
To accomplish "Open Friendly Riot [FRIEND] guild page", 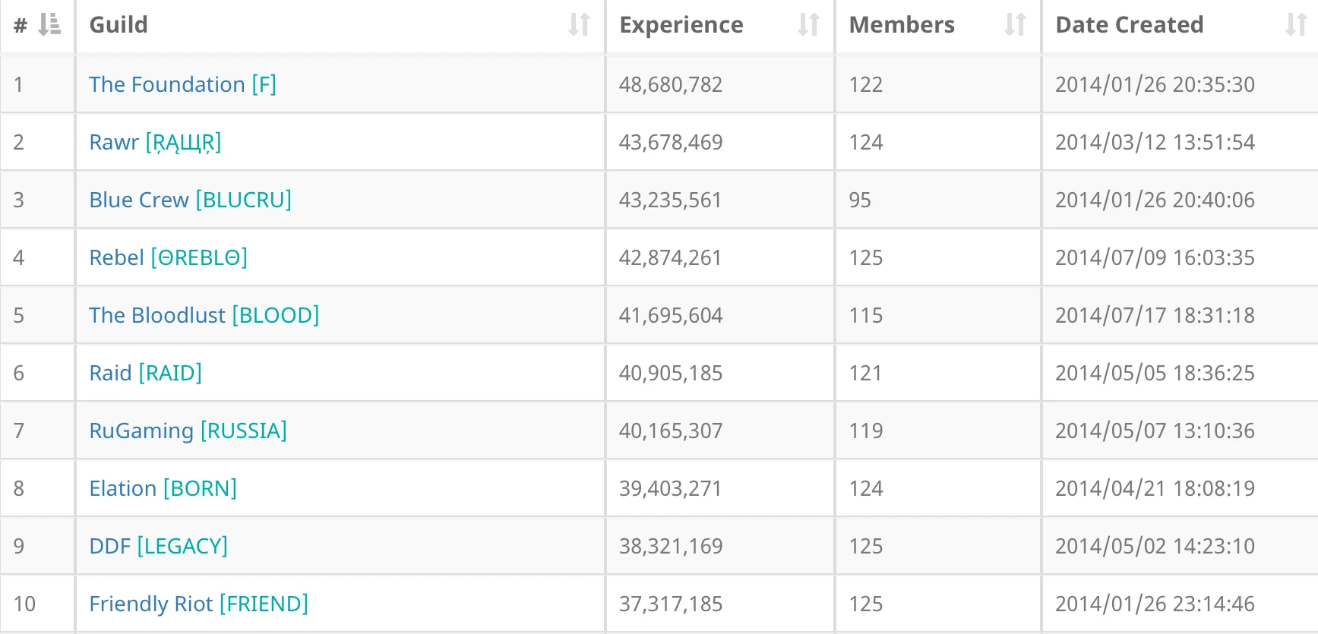I will click(198, 604).
